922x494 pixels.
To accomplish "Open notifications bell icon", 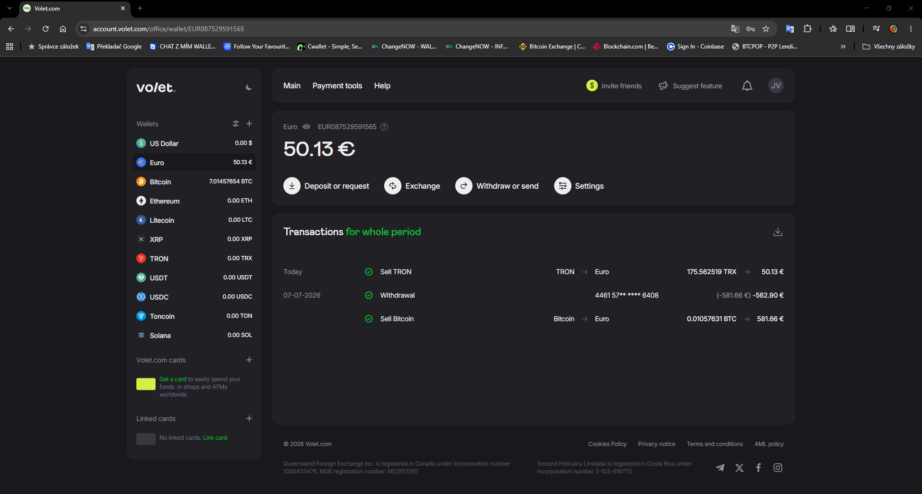I will pyautogui.click(x=747, y=85).
